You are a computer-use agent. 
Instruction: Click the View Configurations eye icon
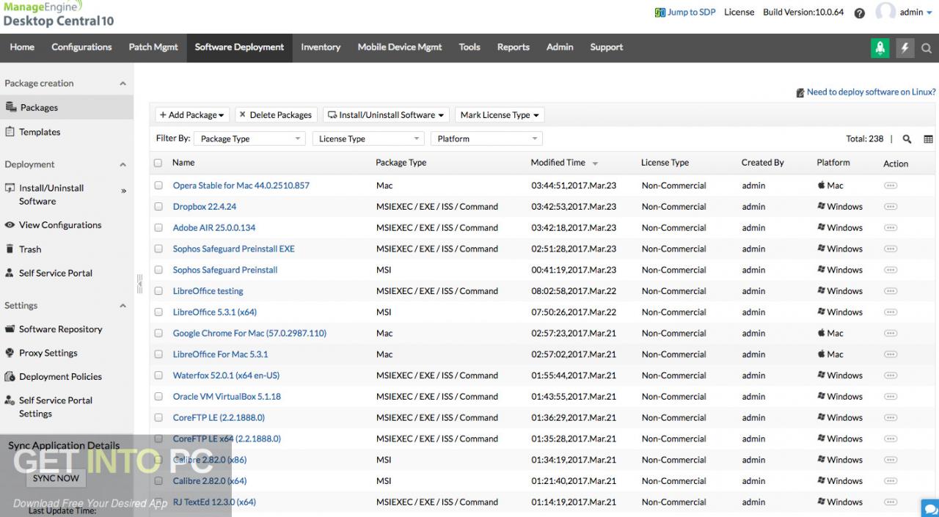[10, 225]
